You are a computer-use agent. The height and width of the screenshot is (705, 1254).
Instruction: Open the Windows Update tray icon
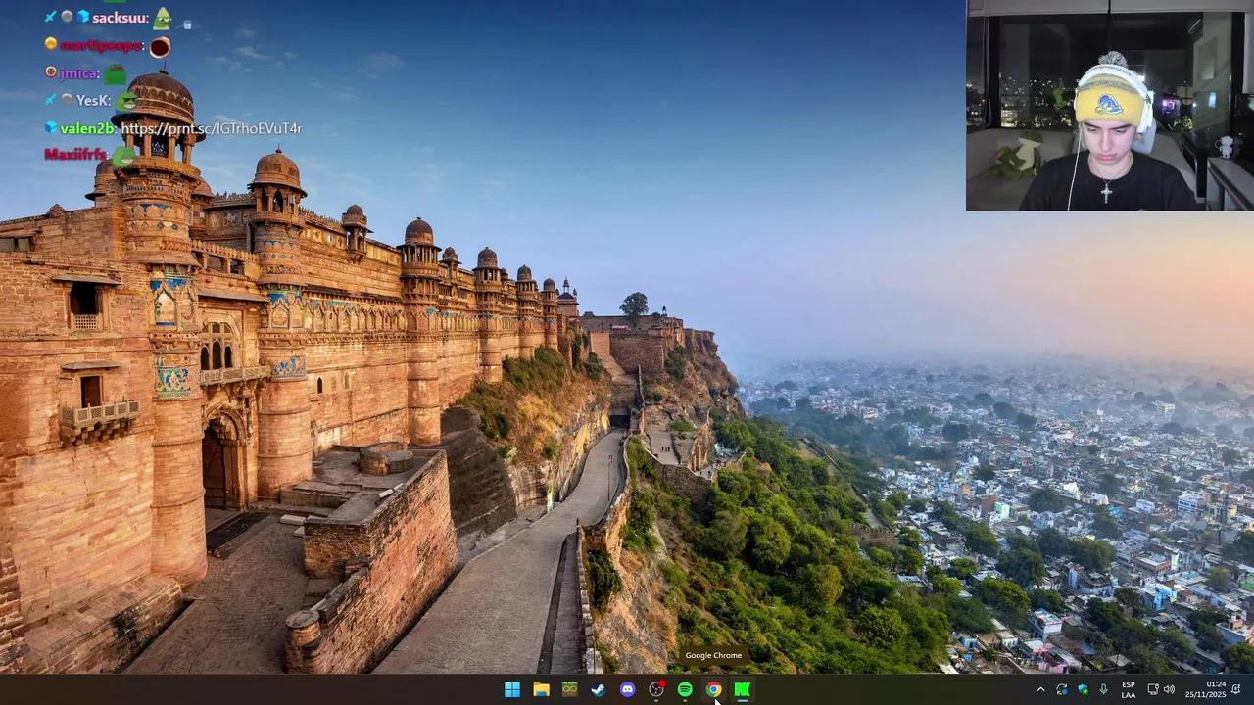tap(1062, 689)
